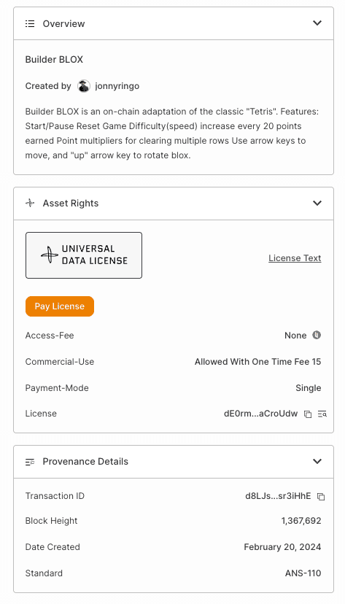Viewport: 345px width, 604px height.
Task: Click the Overview header title
Action: point(63,24)
